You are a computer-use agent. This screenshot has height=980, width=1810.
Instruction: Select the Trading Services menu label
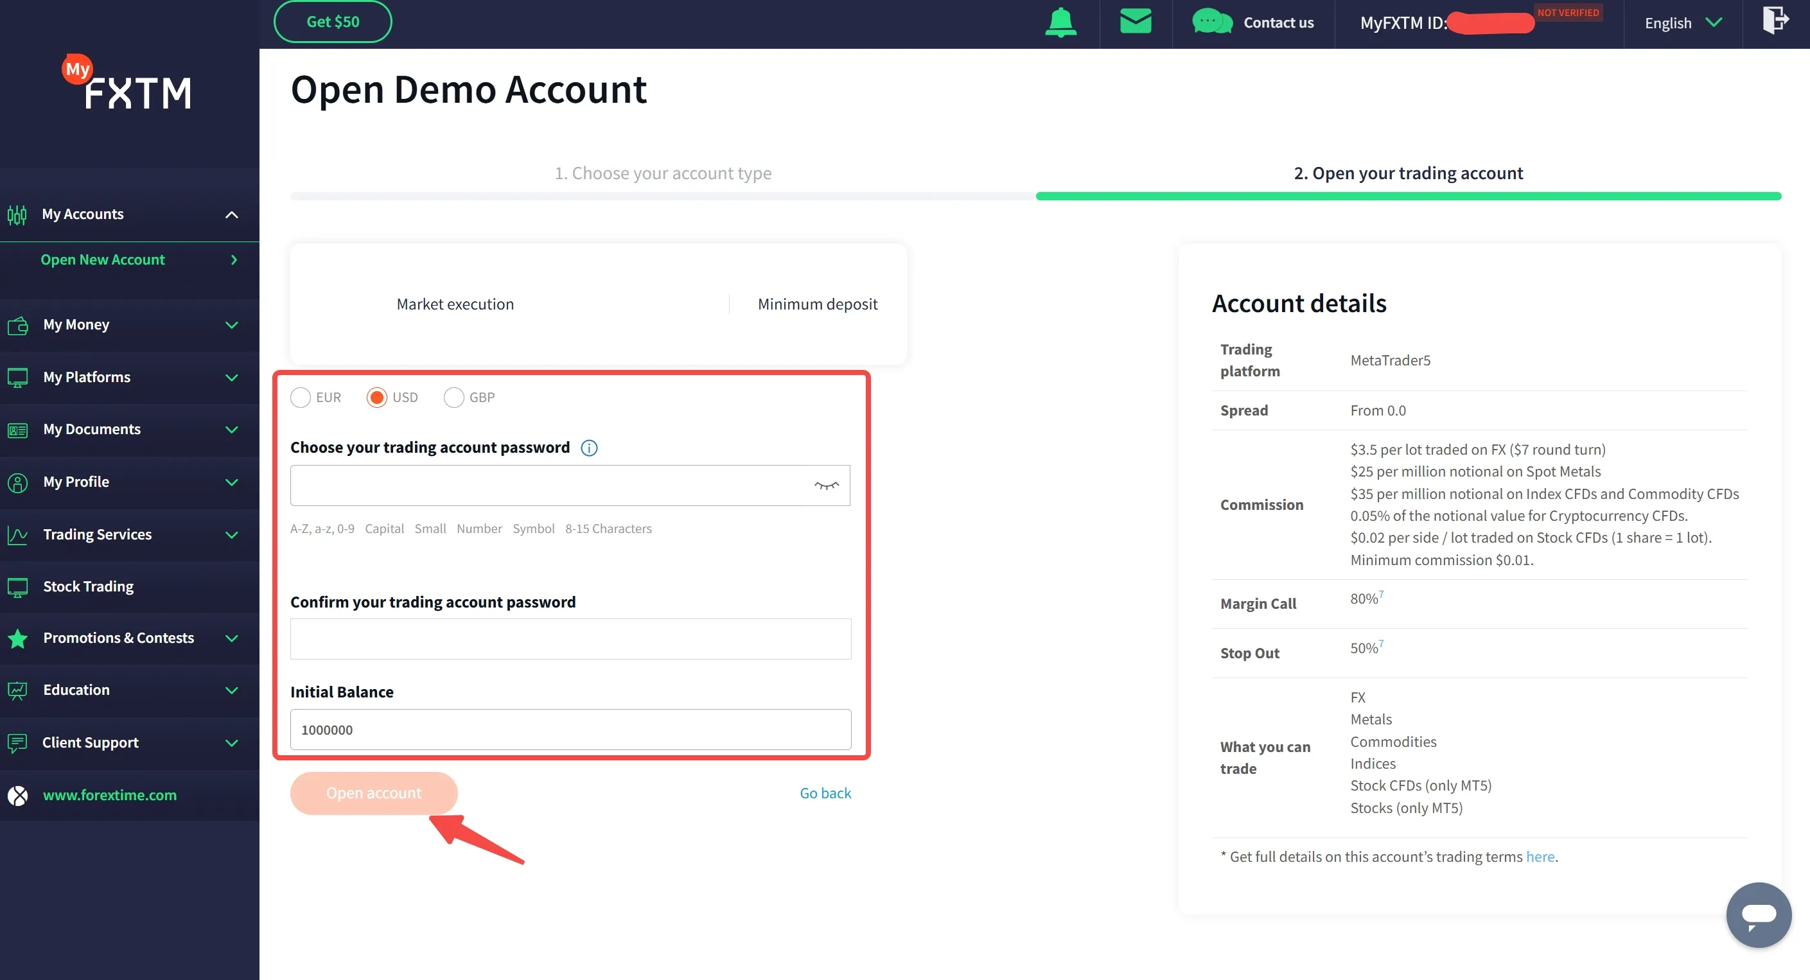pos(97,534)
